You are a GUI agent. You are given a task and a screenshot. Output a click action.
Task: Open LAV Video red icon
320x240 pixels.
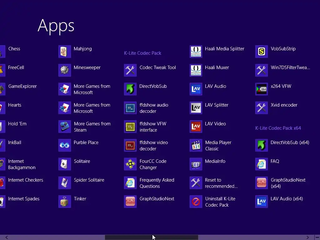point(196,127)
